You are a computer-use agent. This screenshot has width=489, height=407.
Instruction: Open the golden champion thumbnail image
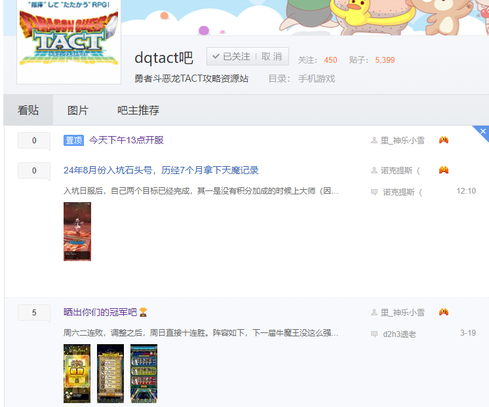[x=77, y=374]
